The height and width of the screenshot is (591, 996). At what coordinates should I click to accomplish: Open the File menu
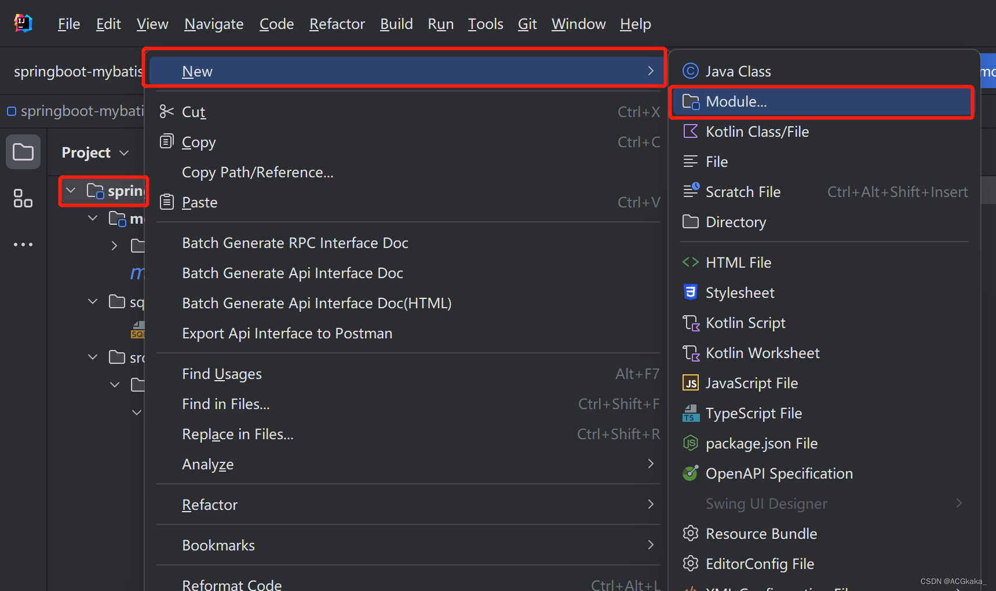pos(69,24)
